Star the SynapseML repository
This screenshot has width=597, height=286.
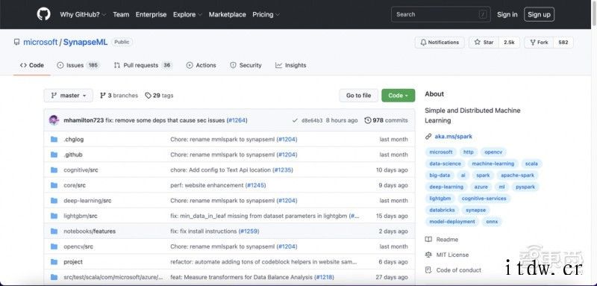click(x=484, y=43)
